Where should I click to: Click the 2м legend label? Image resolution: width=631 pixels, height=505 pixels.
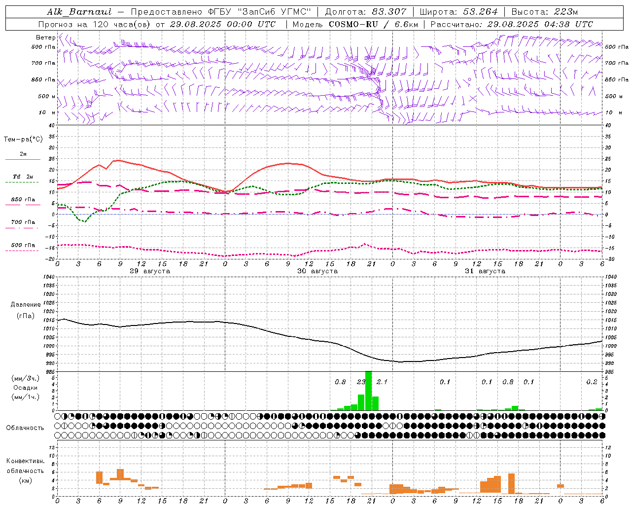pos(23,154)
